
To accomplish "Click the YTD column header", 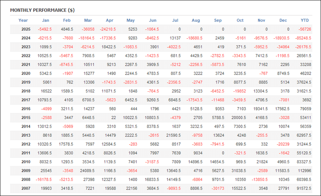I will (x=305, y=20).
